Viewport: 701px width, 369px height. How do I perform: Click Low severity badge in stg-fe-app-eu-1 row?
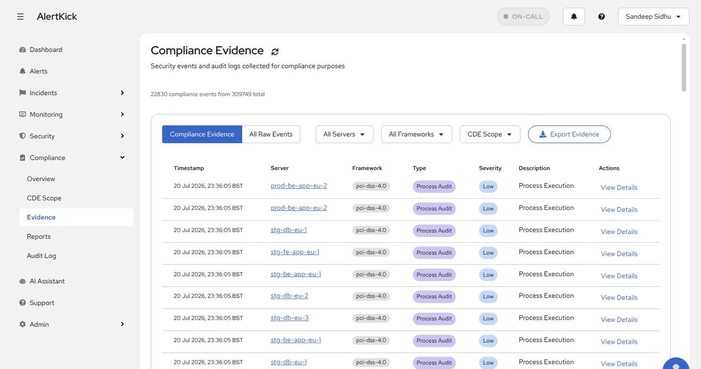pyautogui.click(x=488, y=253)
